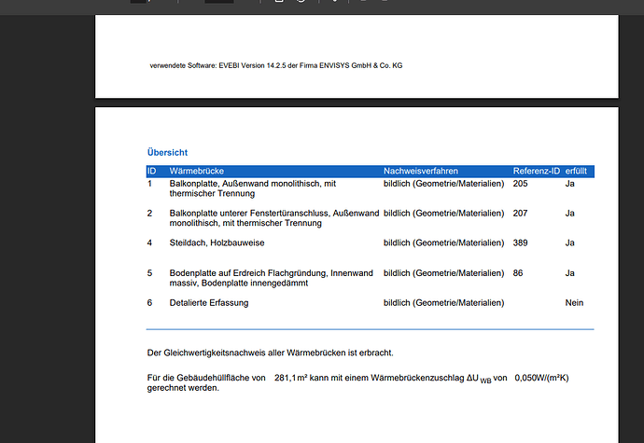Click ID number 1 in the table

(149, 184)
